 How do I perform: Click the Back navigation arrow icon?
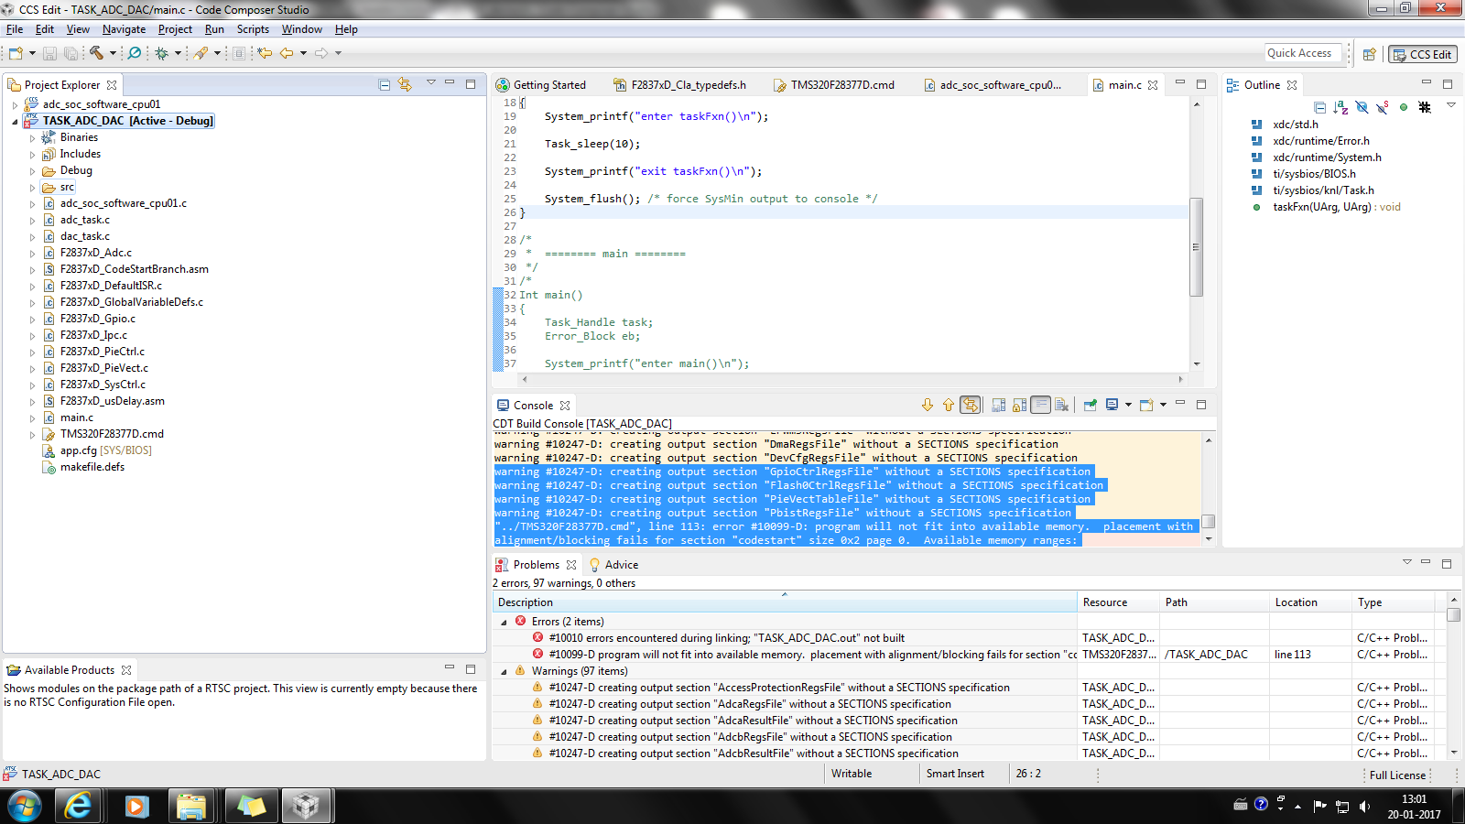287,53
